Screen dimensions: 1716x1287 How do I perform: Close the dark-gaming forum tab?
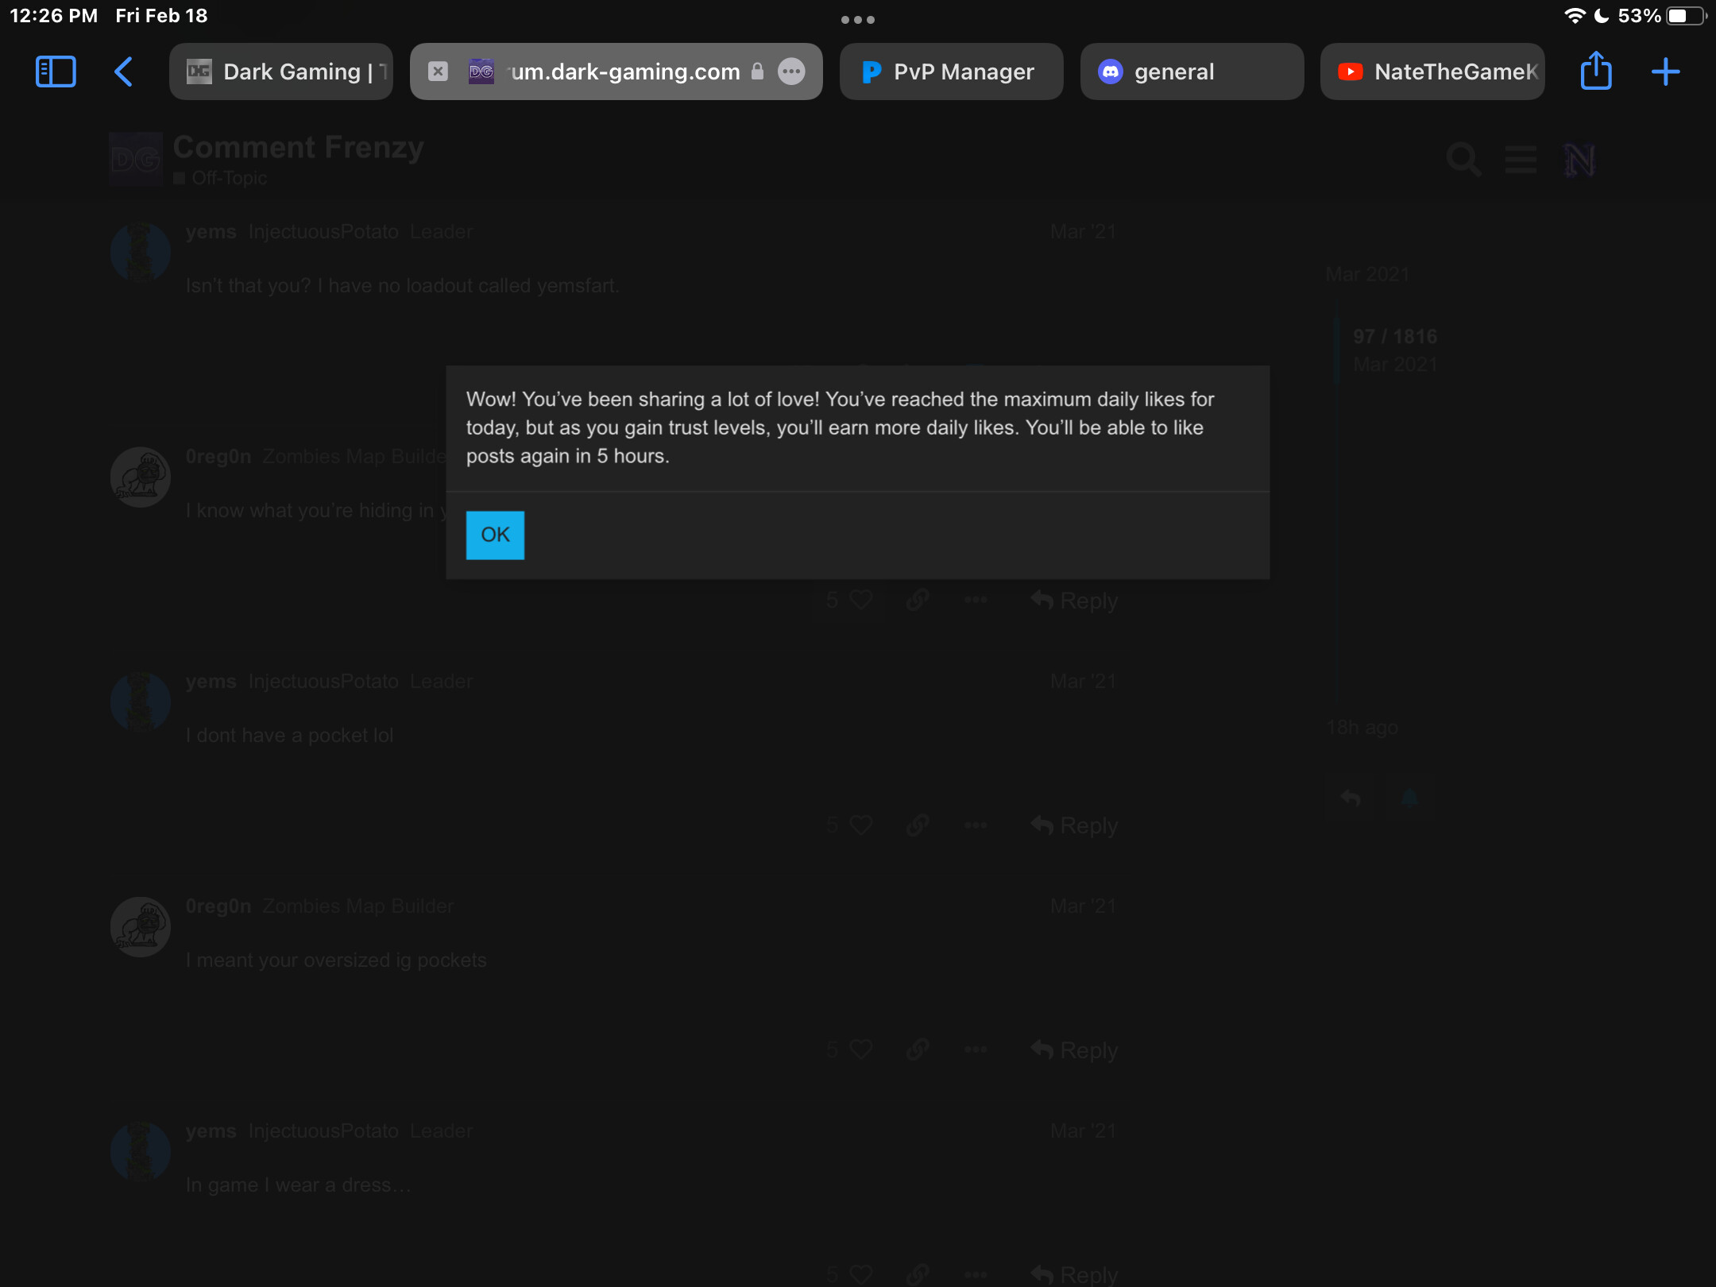438,71
